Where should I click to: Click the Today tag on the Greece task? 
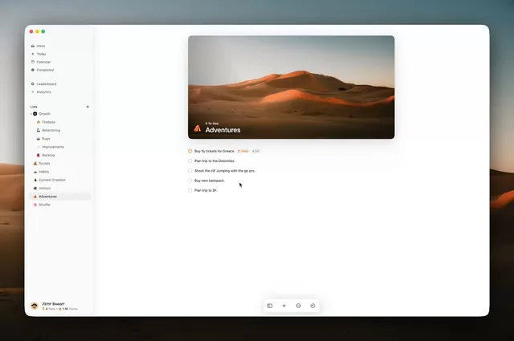coord(243,151)
